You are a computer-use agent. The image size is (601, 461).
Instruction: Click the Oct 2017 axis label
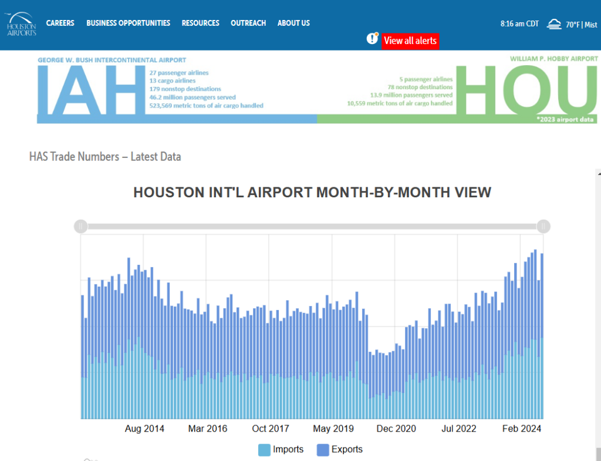pos(271,428)
